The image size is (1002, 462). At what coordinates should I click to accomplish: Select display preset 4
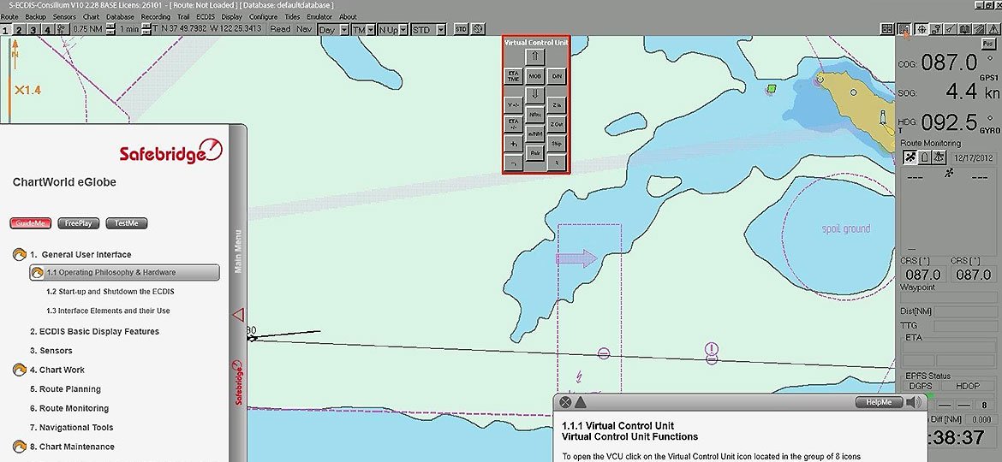[47, 30]
